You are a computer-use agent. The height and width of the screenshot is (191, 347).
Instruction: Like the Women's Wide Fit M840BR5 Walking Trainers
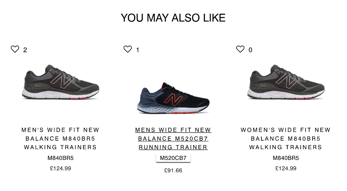240,49
